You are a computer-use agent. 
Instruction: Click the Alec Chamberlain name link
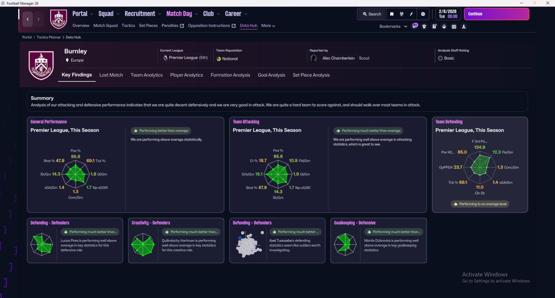(340, 58)
